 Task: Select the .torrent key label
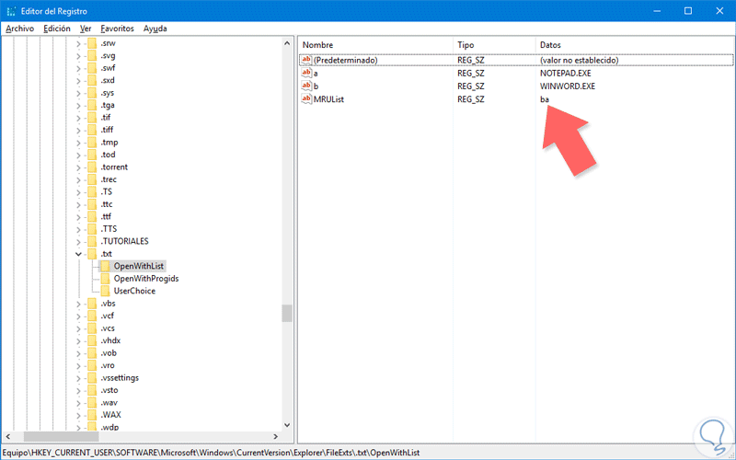pos(113,167)
